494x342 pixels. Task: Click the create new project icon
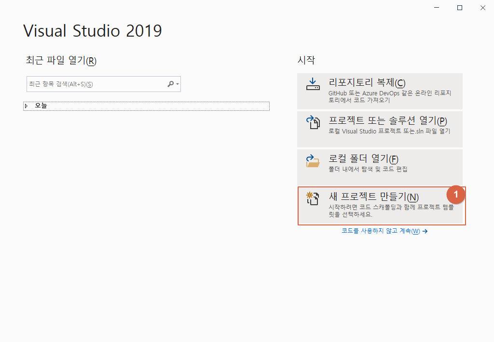pos(313,198)
